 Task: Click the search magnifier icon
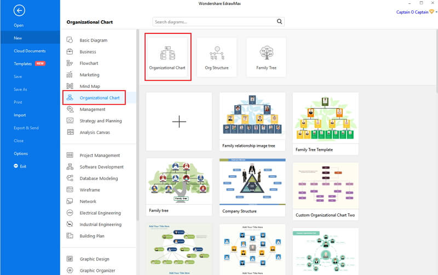point(279,21)
